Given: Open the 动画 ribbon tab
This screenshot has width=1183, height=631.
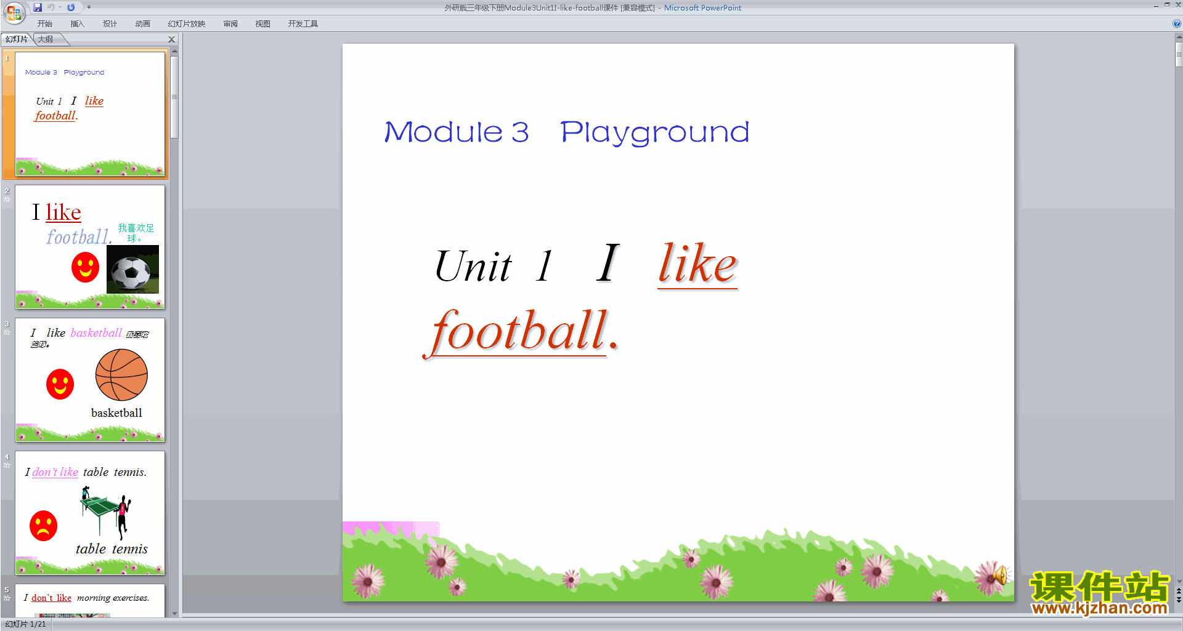Looking at the screenshot, I should click(x=142, y=24).
